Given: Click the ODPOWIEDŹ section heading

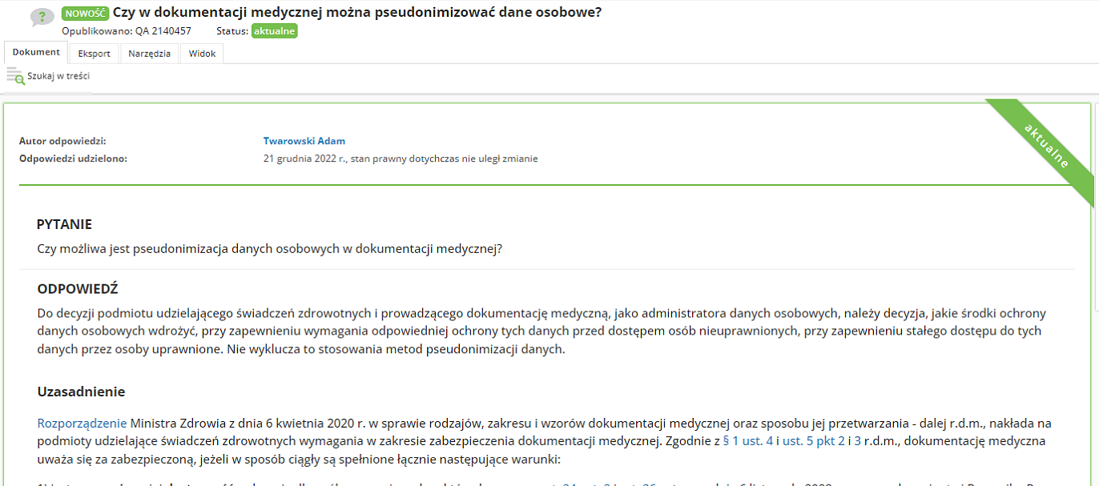Looking at the screenshot, I should pyautogui.click(x=78, y=288).
